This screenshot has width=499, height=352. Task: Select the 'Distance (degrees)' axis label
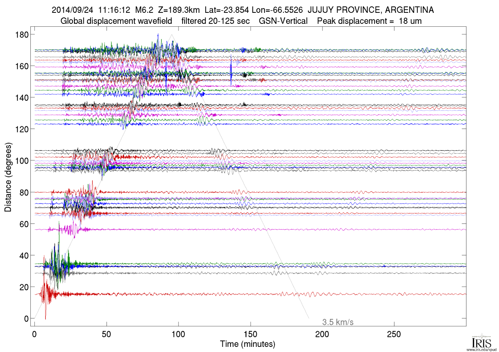pyautogui.click(x=8, y=177)
